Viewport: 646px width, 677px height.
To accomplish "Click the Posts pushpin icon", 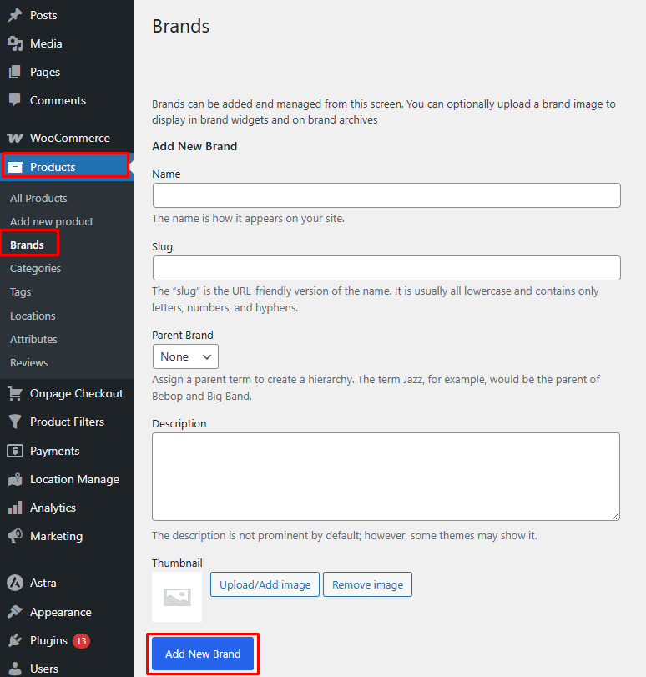I will 15,15.
